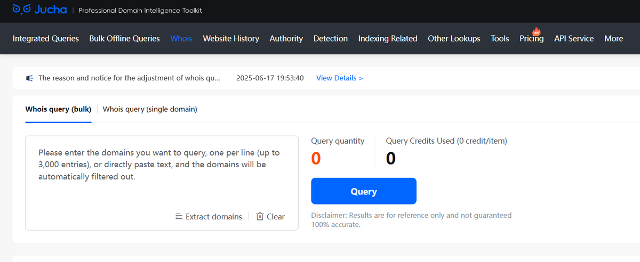640x262 pixels.
Task: Select the Disclaimer text below Query
Action: pyautogui.click(x=411, y=220)
